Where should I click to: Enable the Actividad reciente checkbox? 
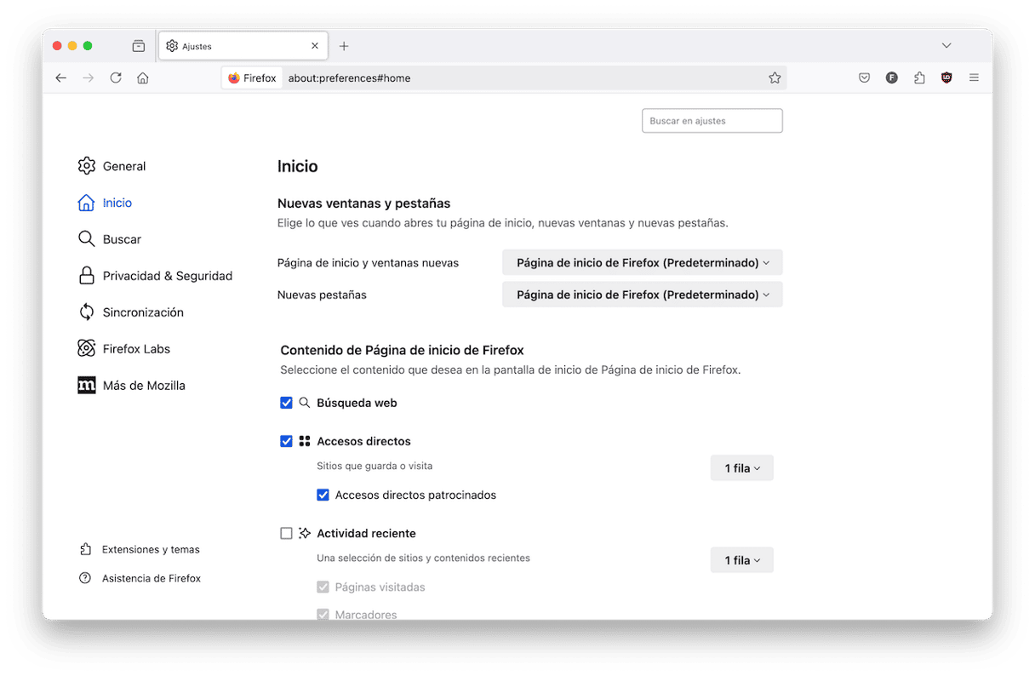point(286,533)
